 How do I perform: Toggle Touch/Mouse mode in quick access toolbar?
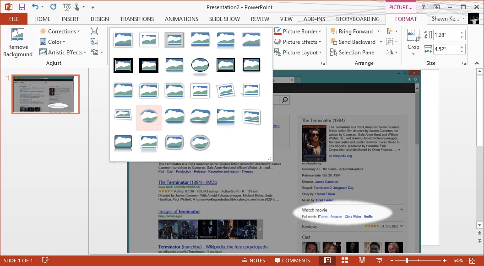(77, 7)
